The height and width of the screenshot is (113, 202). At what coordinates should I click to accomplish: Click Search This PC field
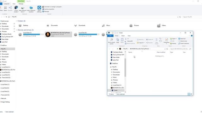[x=192, y=17]
